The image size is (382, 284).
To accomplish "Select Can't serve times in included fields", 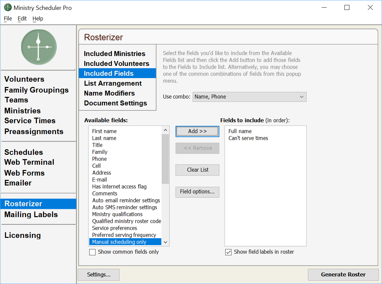I will tap(248, 138).
